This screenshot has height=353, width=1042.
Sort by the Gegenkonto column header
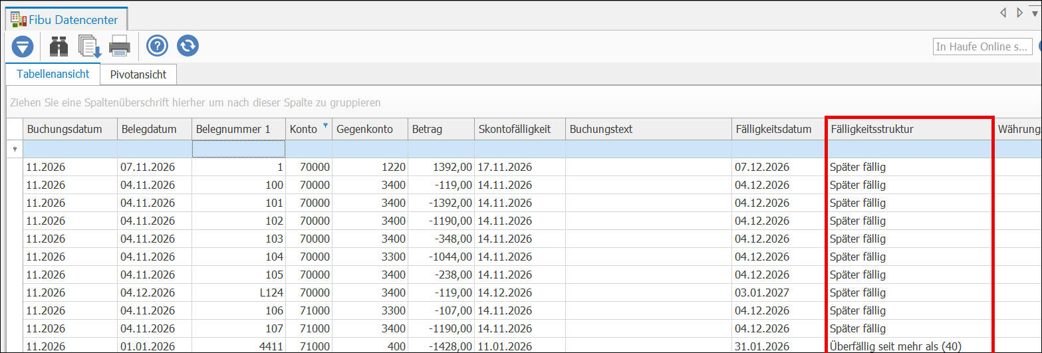tap(370, 129)
